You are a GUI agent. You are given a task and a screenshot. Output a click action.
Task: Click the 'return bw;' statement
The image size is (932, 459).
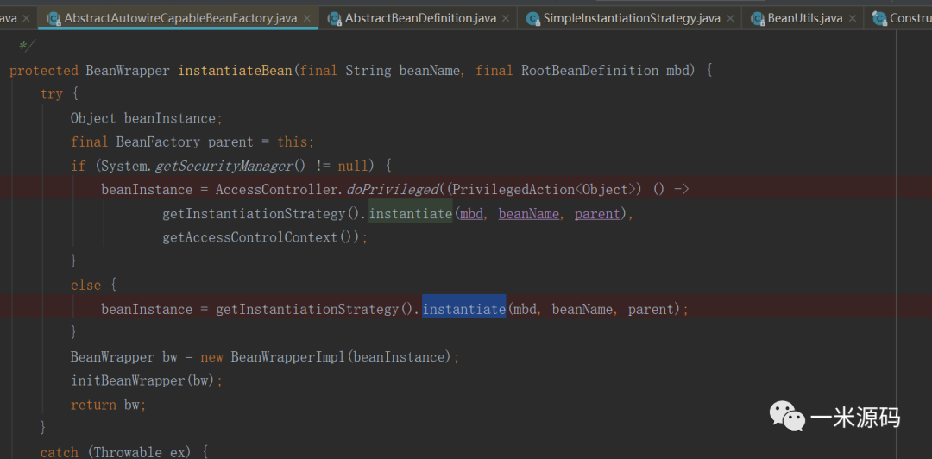pyautogui.click(x=108, y=405)
